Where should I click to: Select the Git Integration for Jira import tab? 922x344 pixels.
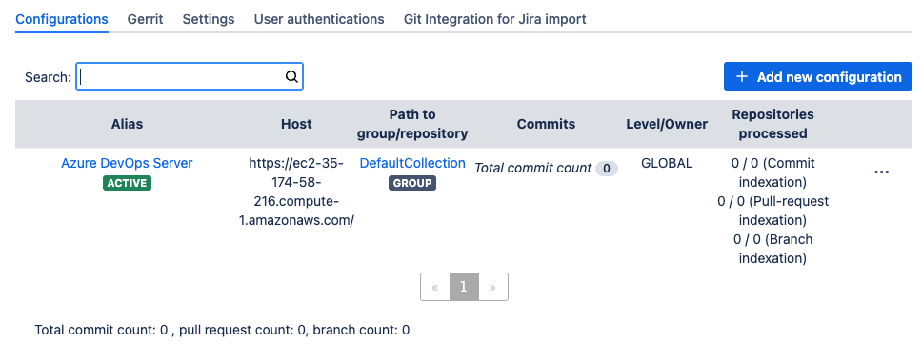pyautogui.click(x=495, y=19)
